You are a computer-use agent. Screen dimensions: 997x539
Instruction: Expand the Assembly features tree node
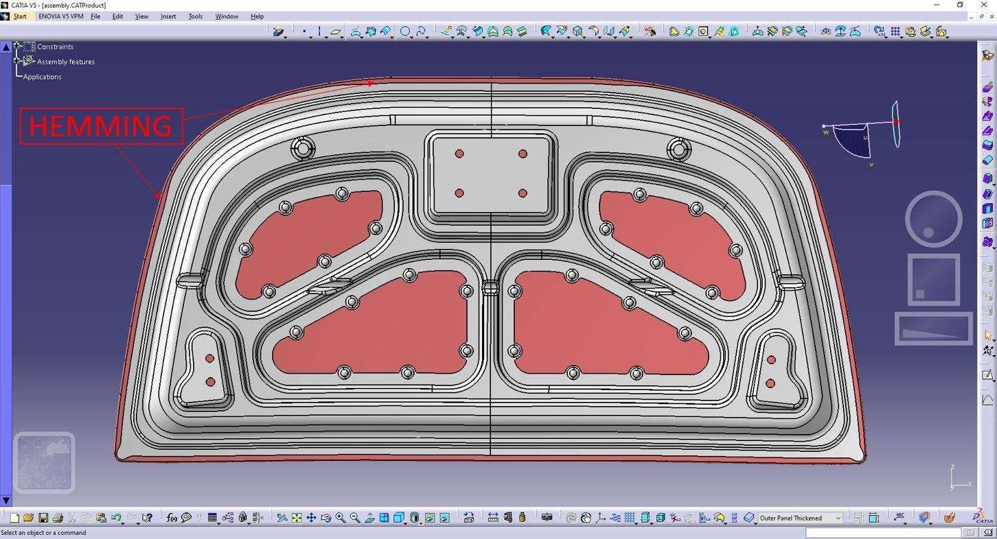pos(17,61)
